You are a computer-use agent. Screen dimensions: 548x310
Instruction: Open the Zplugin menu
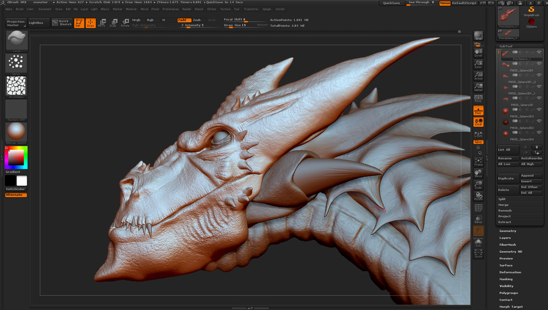[266, 9]
